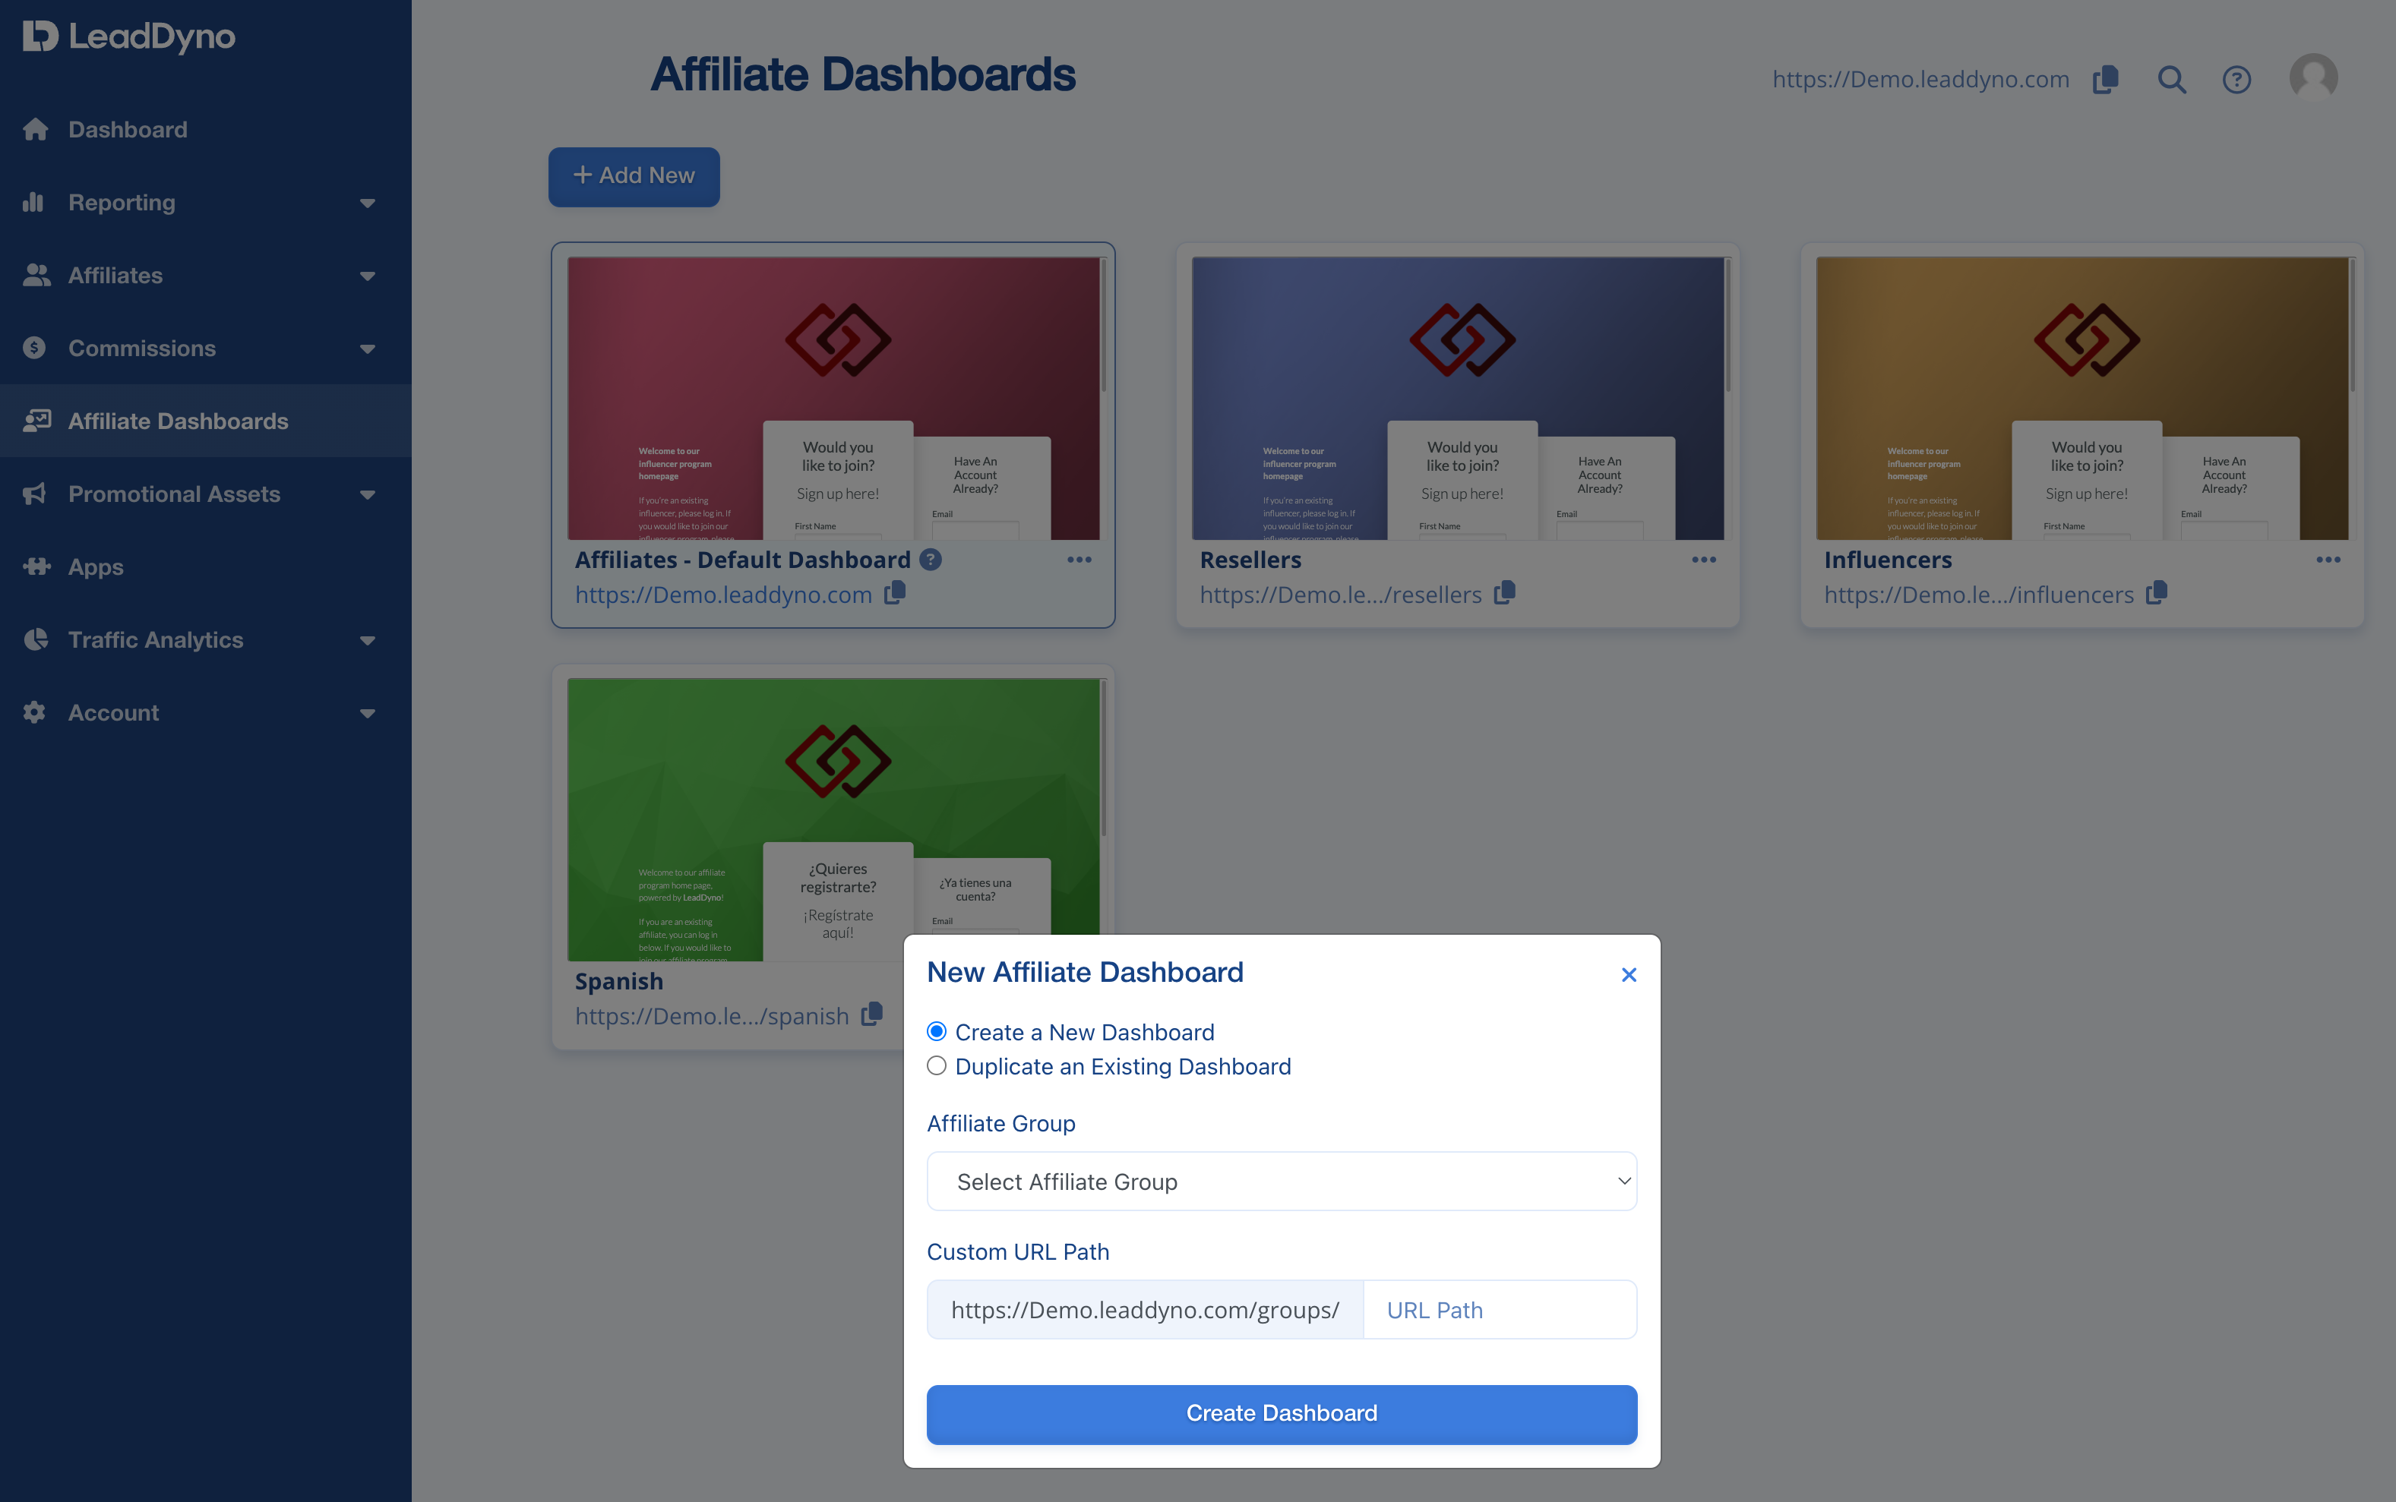Open the Affiliates menu item

115,275
